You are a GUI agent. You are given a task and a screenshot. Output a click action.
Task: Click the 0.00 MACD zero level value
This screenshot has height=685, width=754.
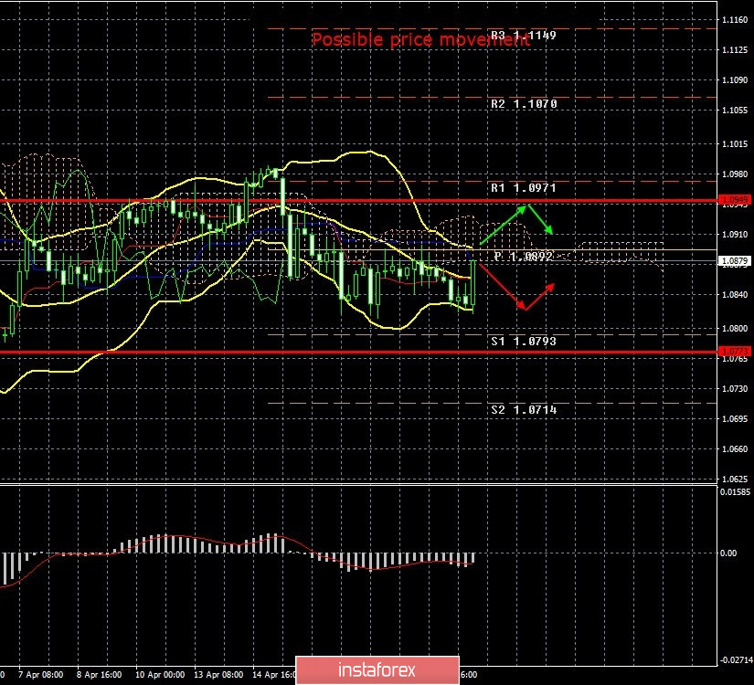(x=728, y=553)
